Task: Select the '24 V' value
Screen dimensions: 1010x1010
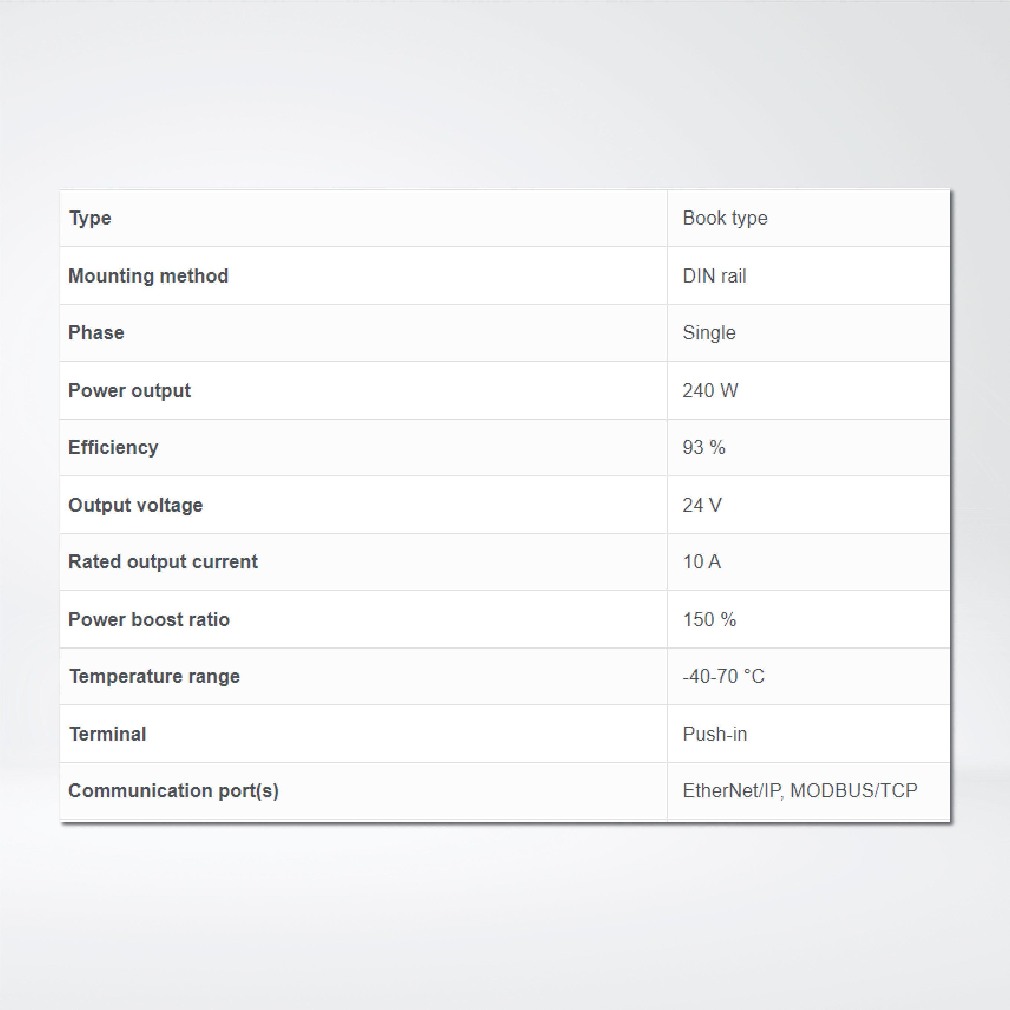Action: tap(702, 505)
